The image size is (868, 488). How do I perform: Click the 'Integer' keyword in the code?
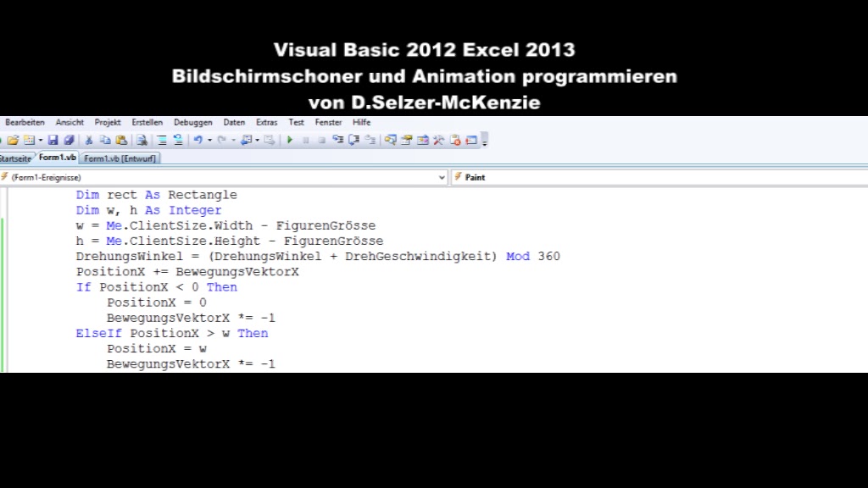195,210
